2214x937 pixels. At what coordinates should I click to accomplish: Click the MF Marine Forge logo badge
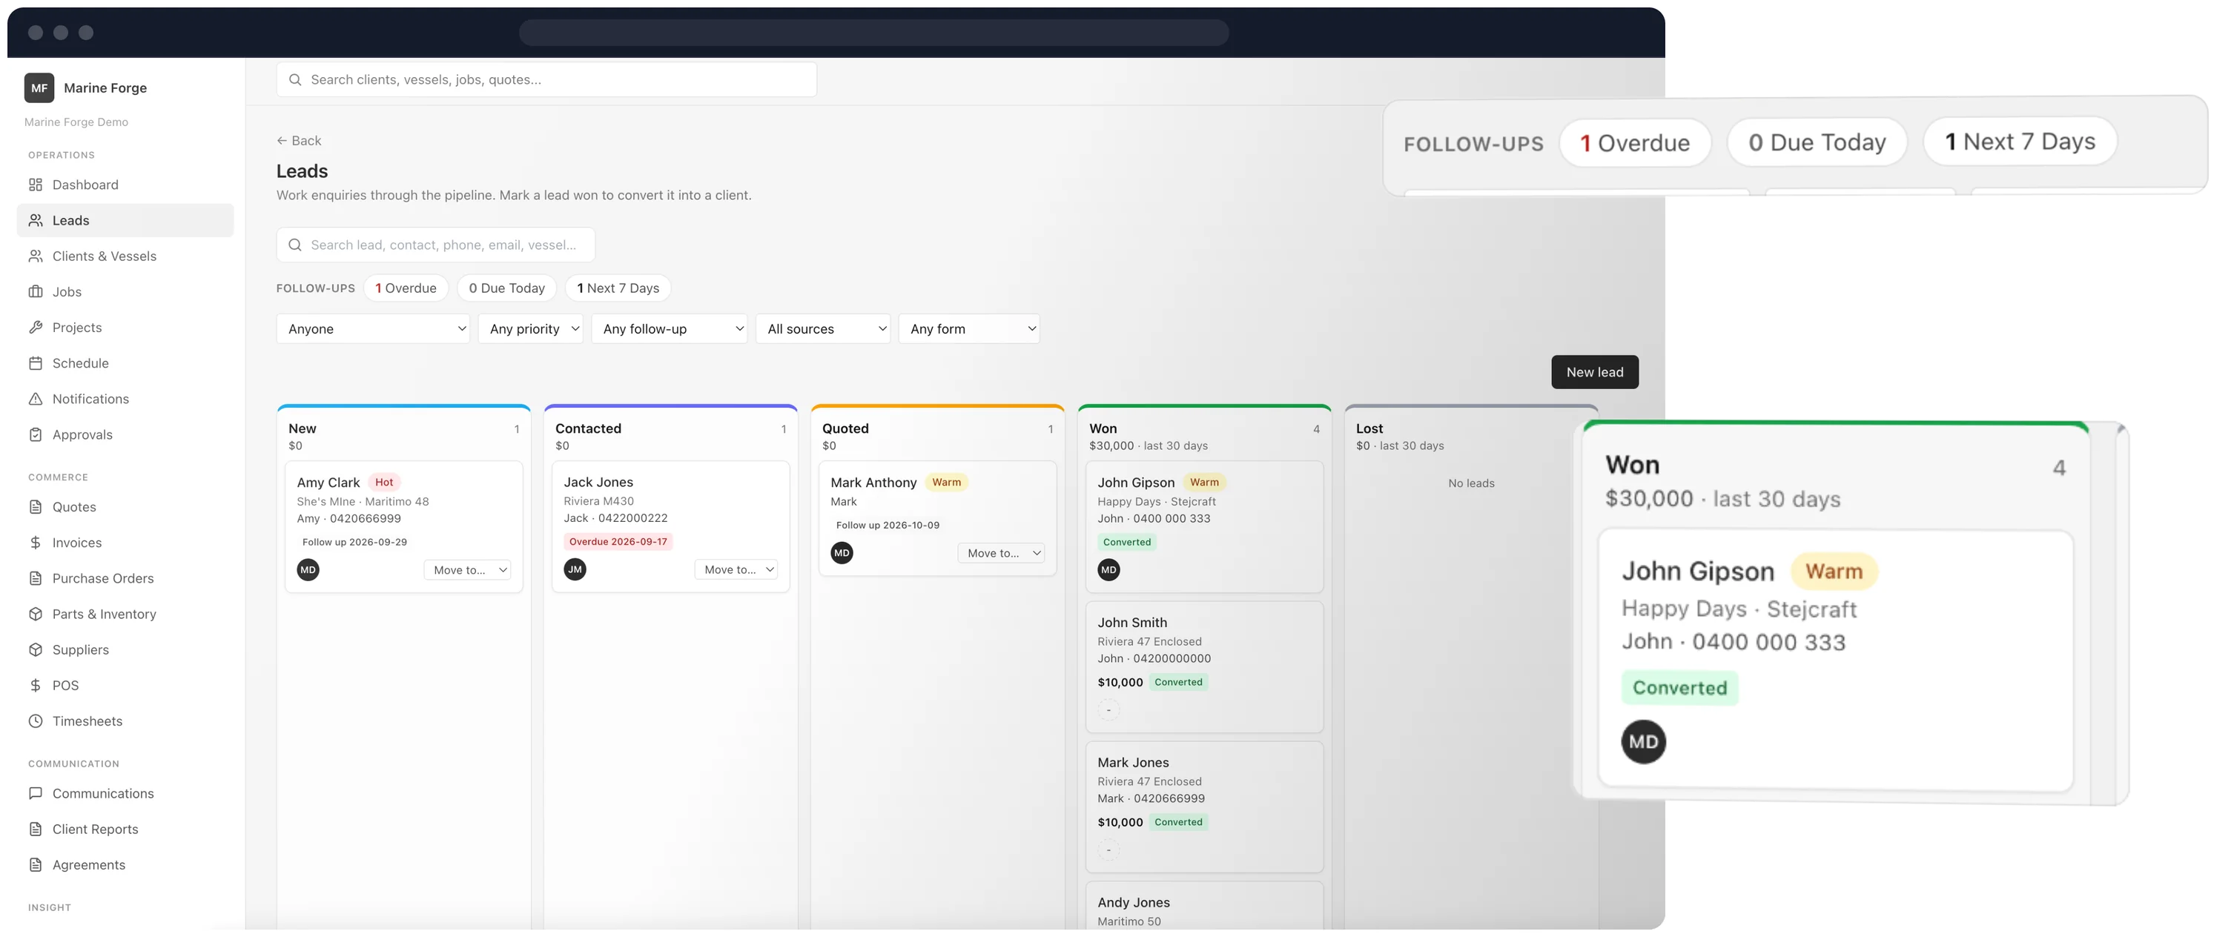39,87
